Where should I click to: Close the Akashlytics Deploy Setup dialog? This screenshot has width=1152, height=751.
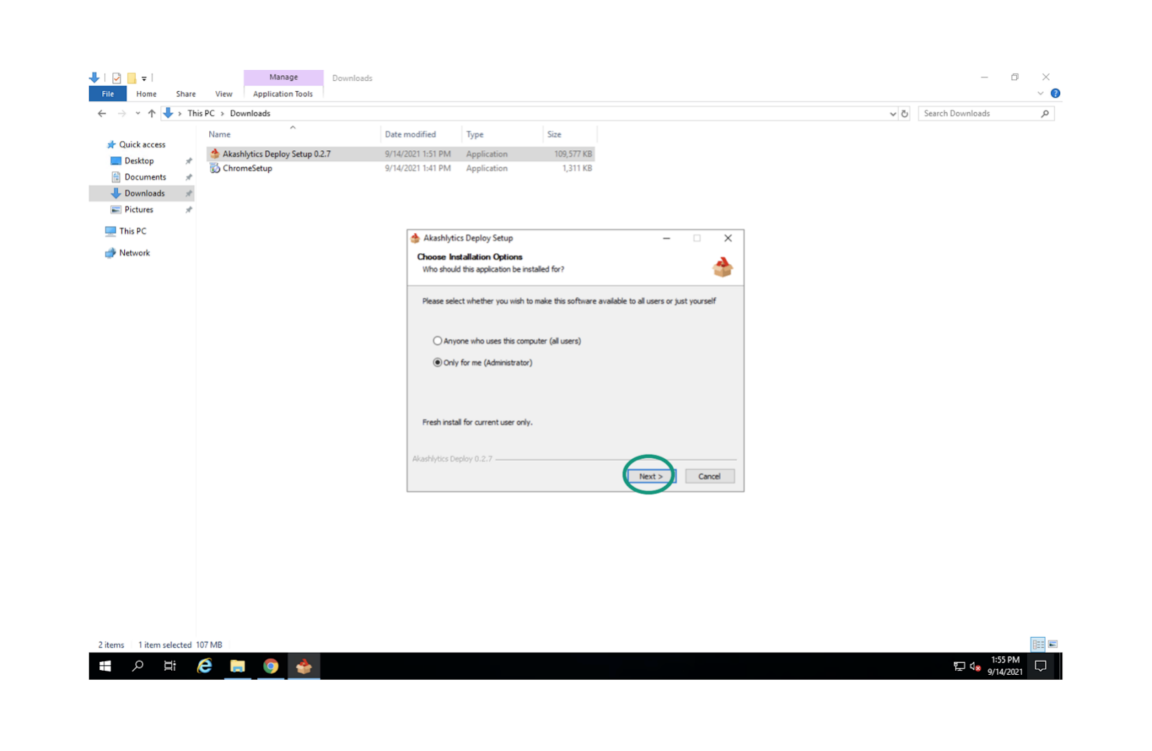[728, 239]
